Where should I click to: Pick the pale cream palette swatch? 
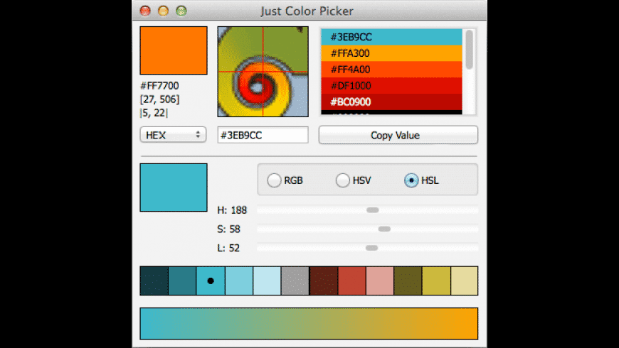464,281
